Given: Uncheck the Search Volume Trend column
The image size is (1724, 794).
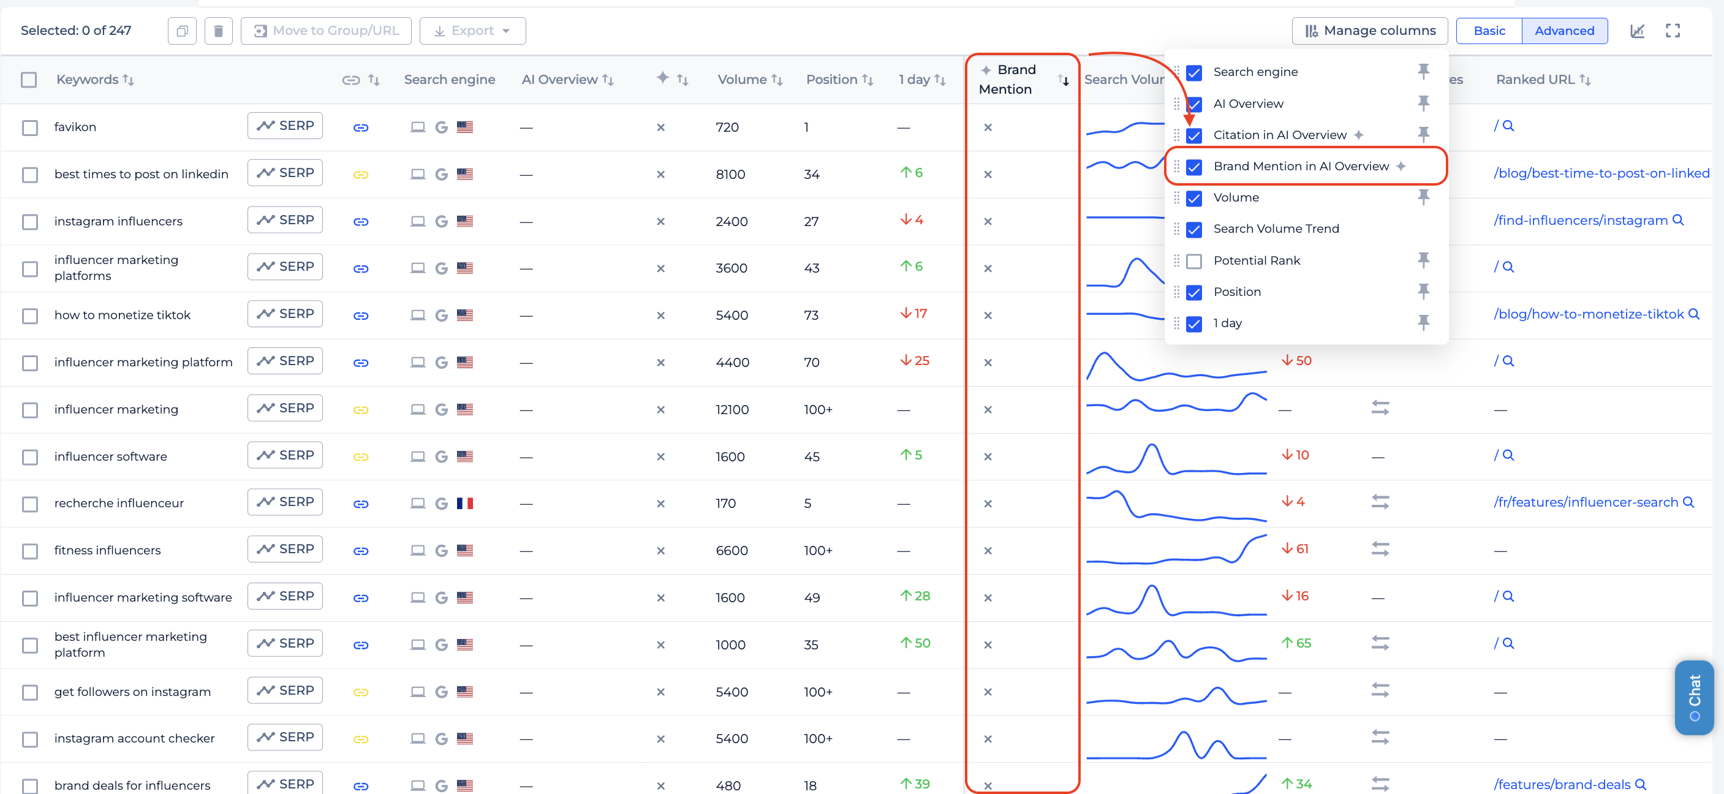Looking at the screenshot, I should click(x=1194, y=230).
